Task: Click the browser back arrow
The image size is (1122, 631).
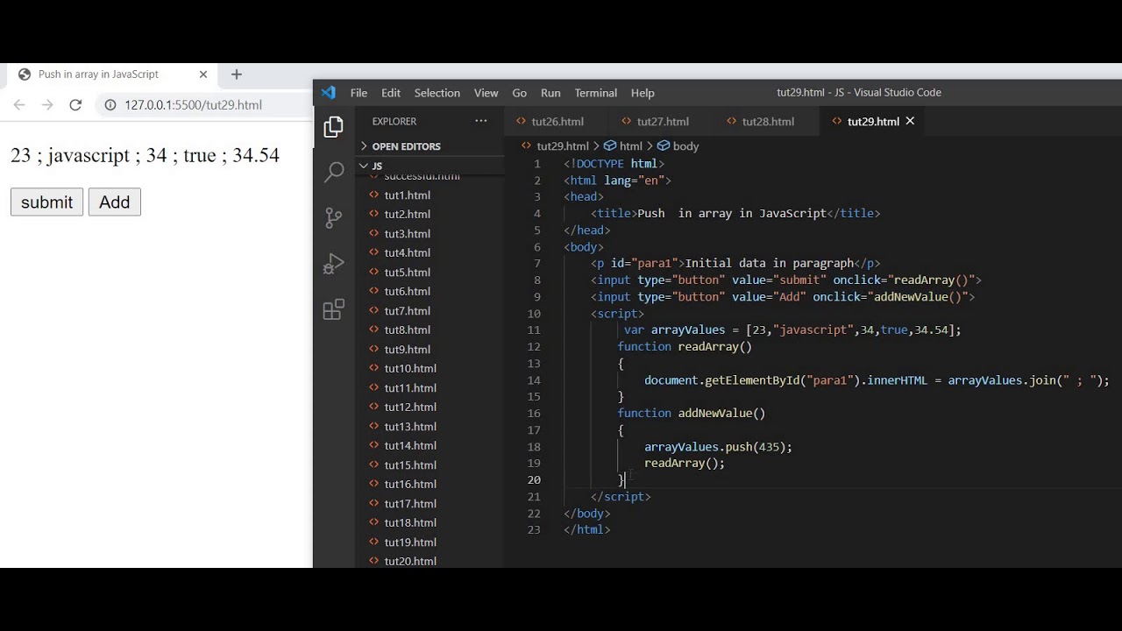Action: point(19,105)
